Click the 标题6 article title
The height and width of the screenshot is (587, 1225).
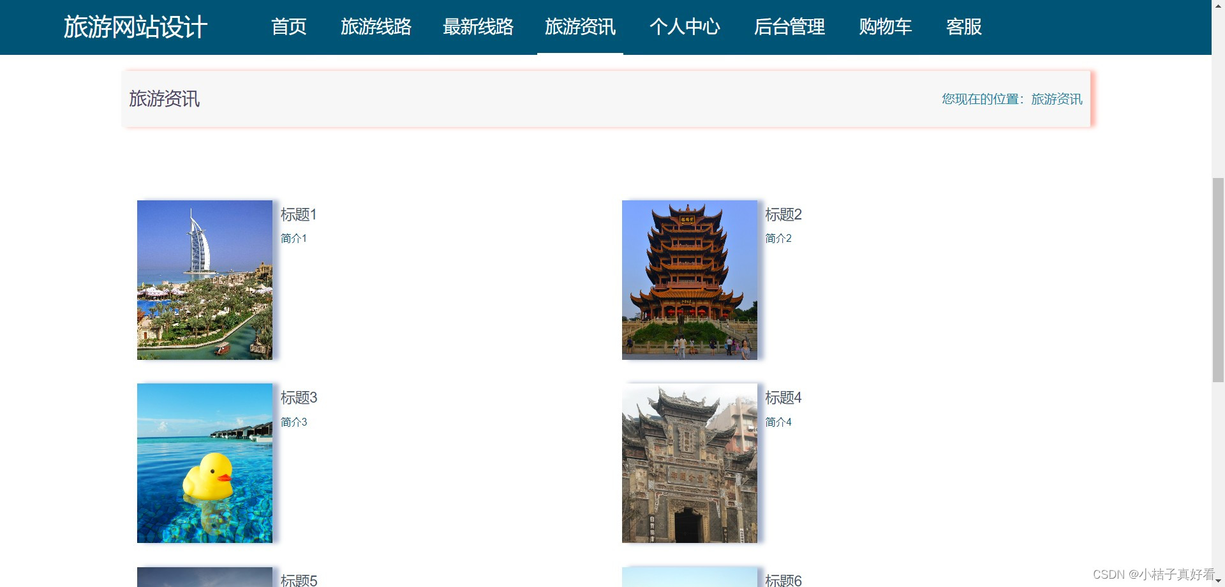[783, 580]
